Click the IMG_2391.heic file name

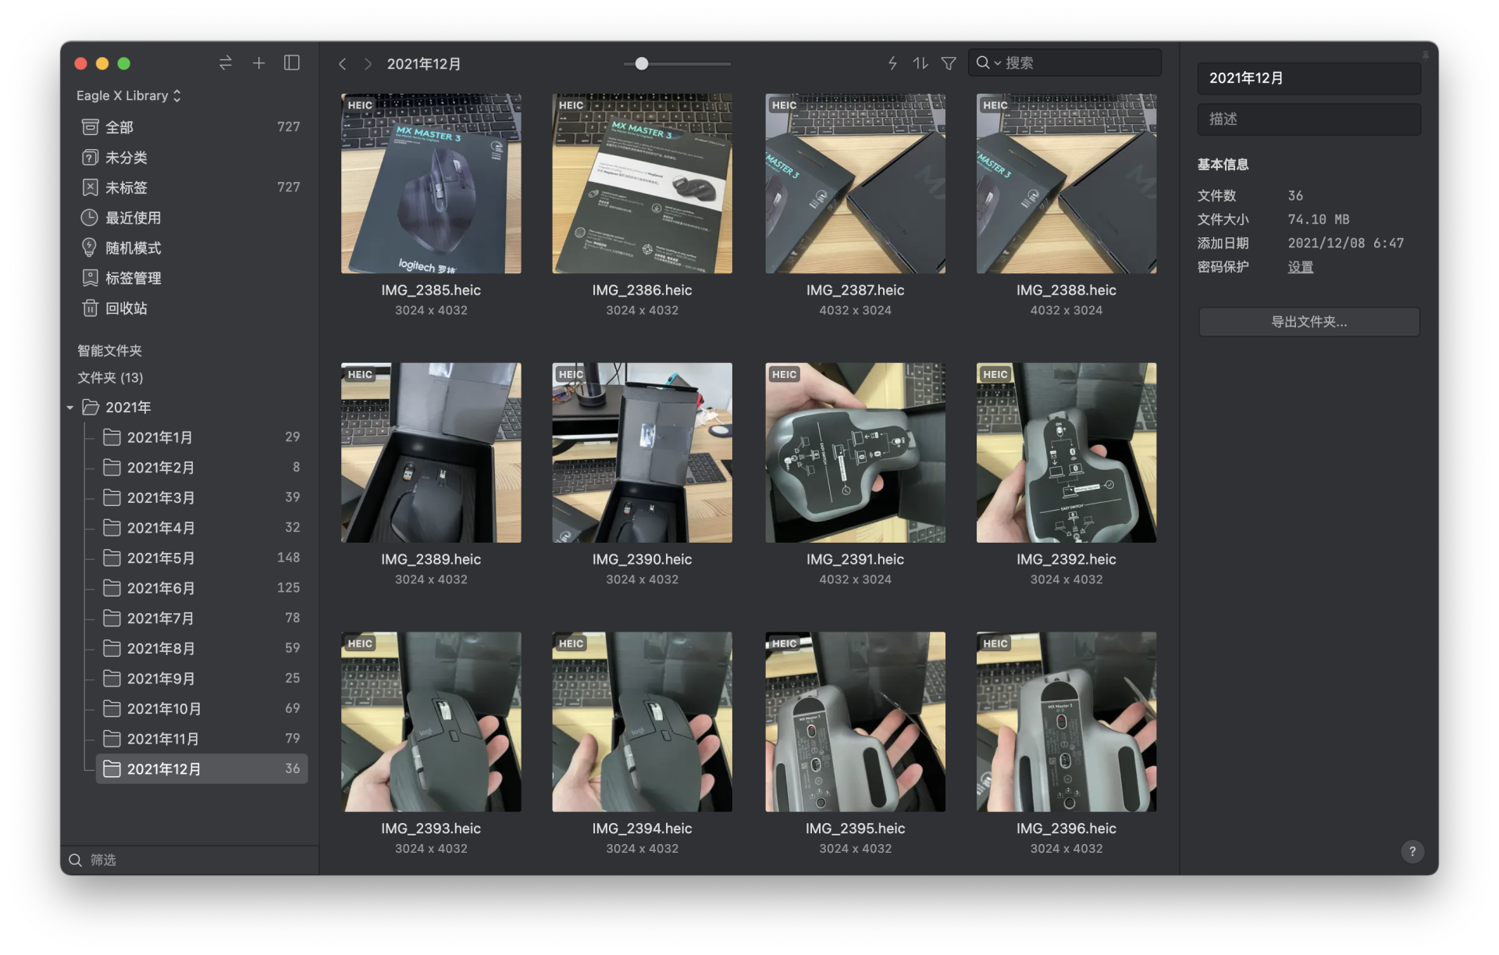point(855,559)
